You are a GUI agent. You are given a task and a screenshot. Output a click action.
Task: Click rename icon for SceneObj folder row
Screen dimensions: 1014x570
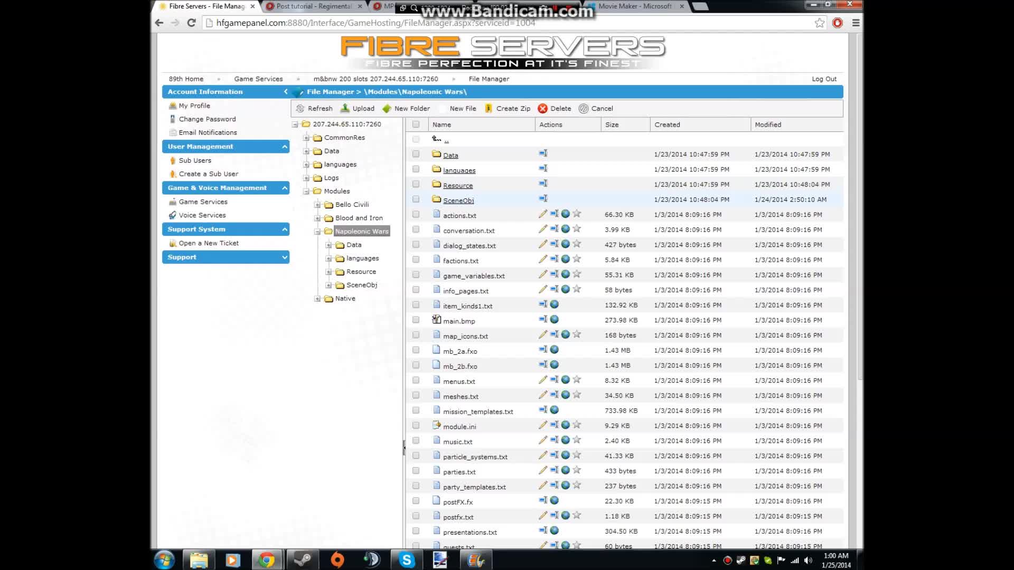[543, 198]
